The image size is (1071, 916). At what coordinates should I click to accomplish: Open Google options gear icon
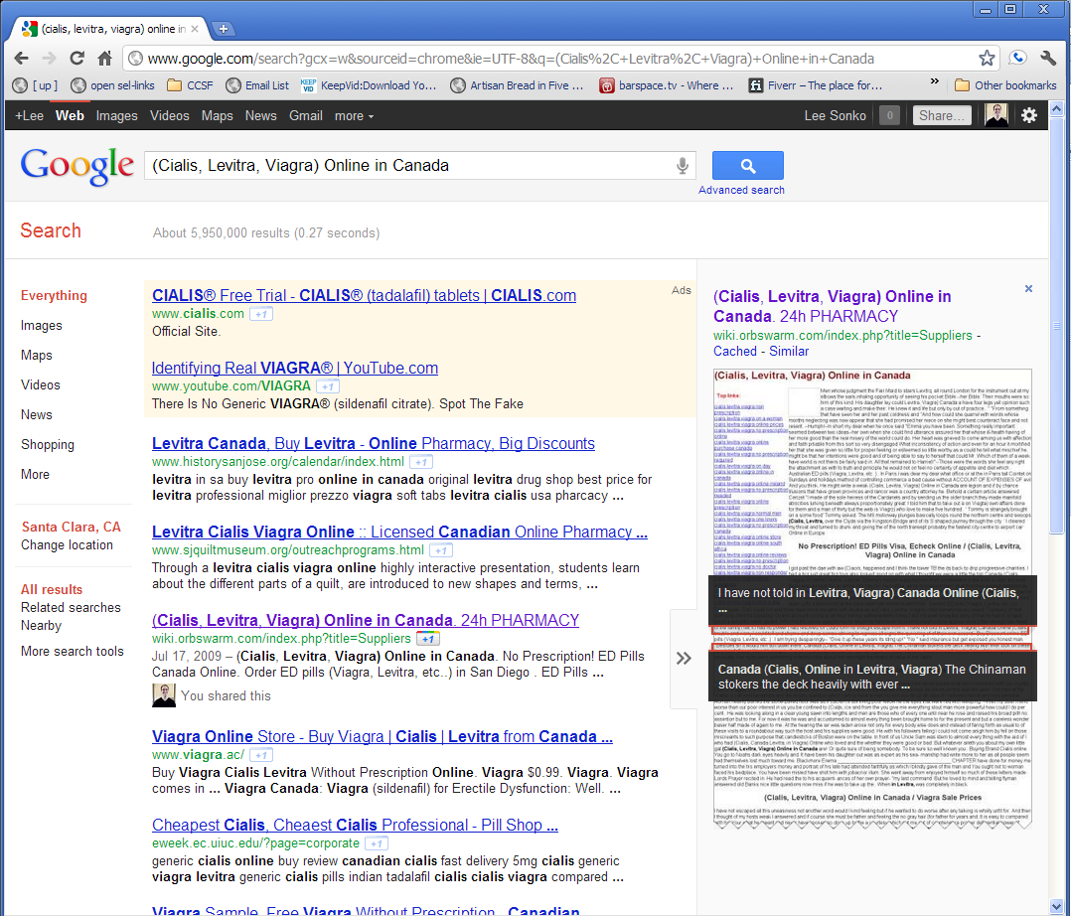(1029, 115)
